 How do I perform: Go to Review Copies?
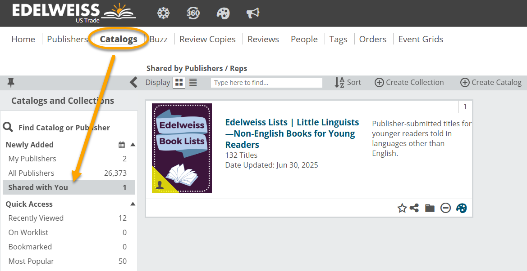coord(207,39)
